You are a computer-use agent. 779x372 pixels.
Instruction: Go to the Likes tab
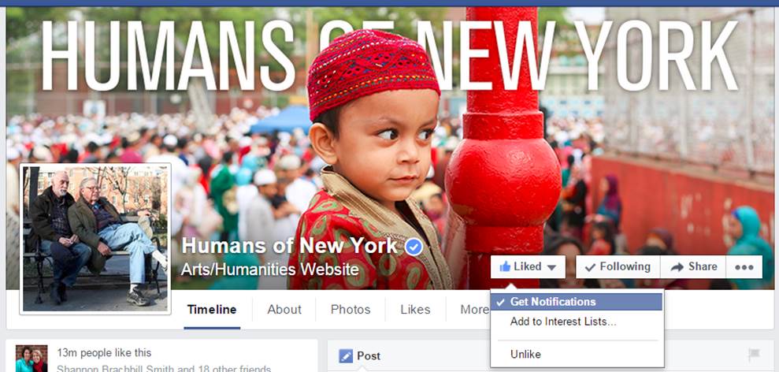pyautogui.click(x=415, y=309)
